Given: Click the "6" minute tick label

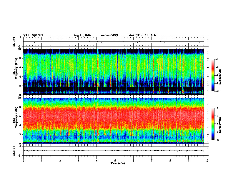Looking at the screenshot, I should click(134, 161).
